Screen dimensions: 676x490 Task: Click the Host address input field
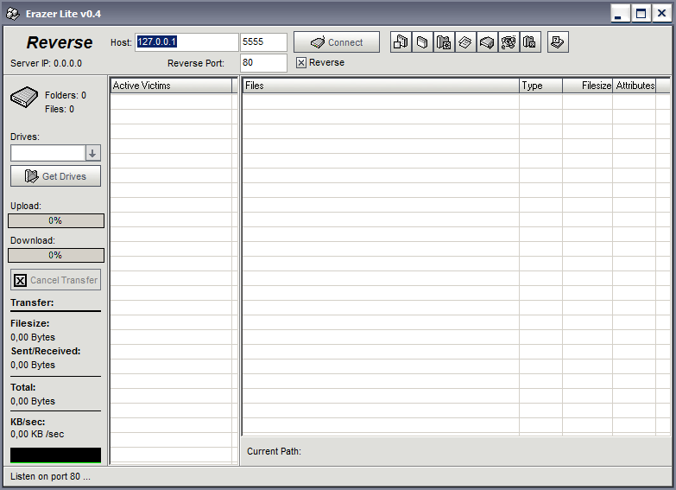(186, 42)
